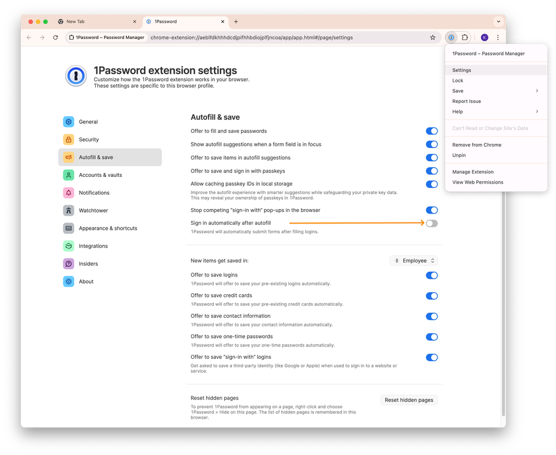Viewport: 556px width, 455px height.
Task: Open the General settings icon
Action: click(68, 122)
